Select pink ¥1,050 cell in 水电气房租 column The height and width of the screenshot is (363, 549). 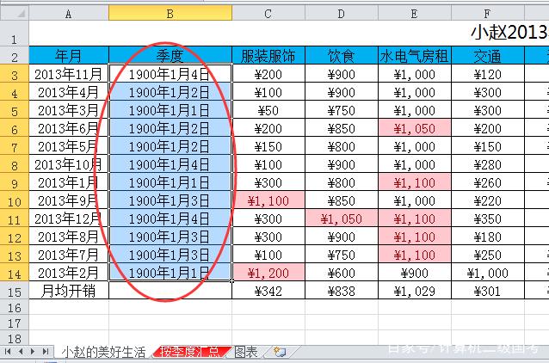[x=415, y=128]
